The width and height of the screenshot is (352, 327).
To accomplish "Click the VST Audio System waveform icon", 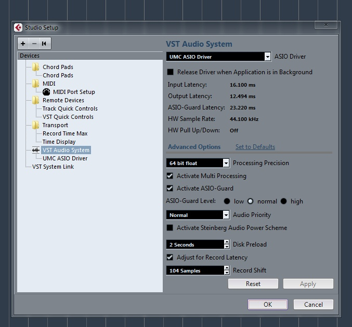I will point(36,150).
